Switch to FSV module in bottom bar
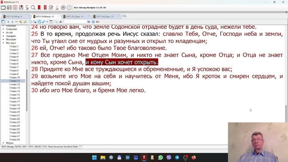The image size is (288, 162). (x=45, y=147)
